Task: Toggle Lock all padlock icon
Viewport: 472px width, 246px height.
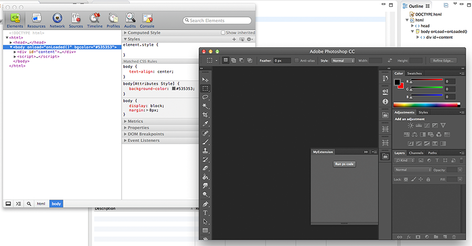Action: click(x=428, y=180)
